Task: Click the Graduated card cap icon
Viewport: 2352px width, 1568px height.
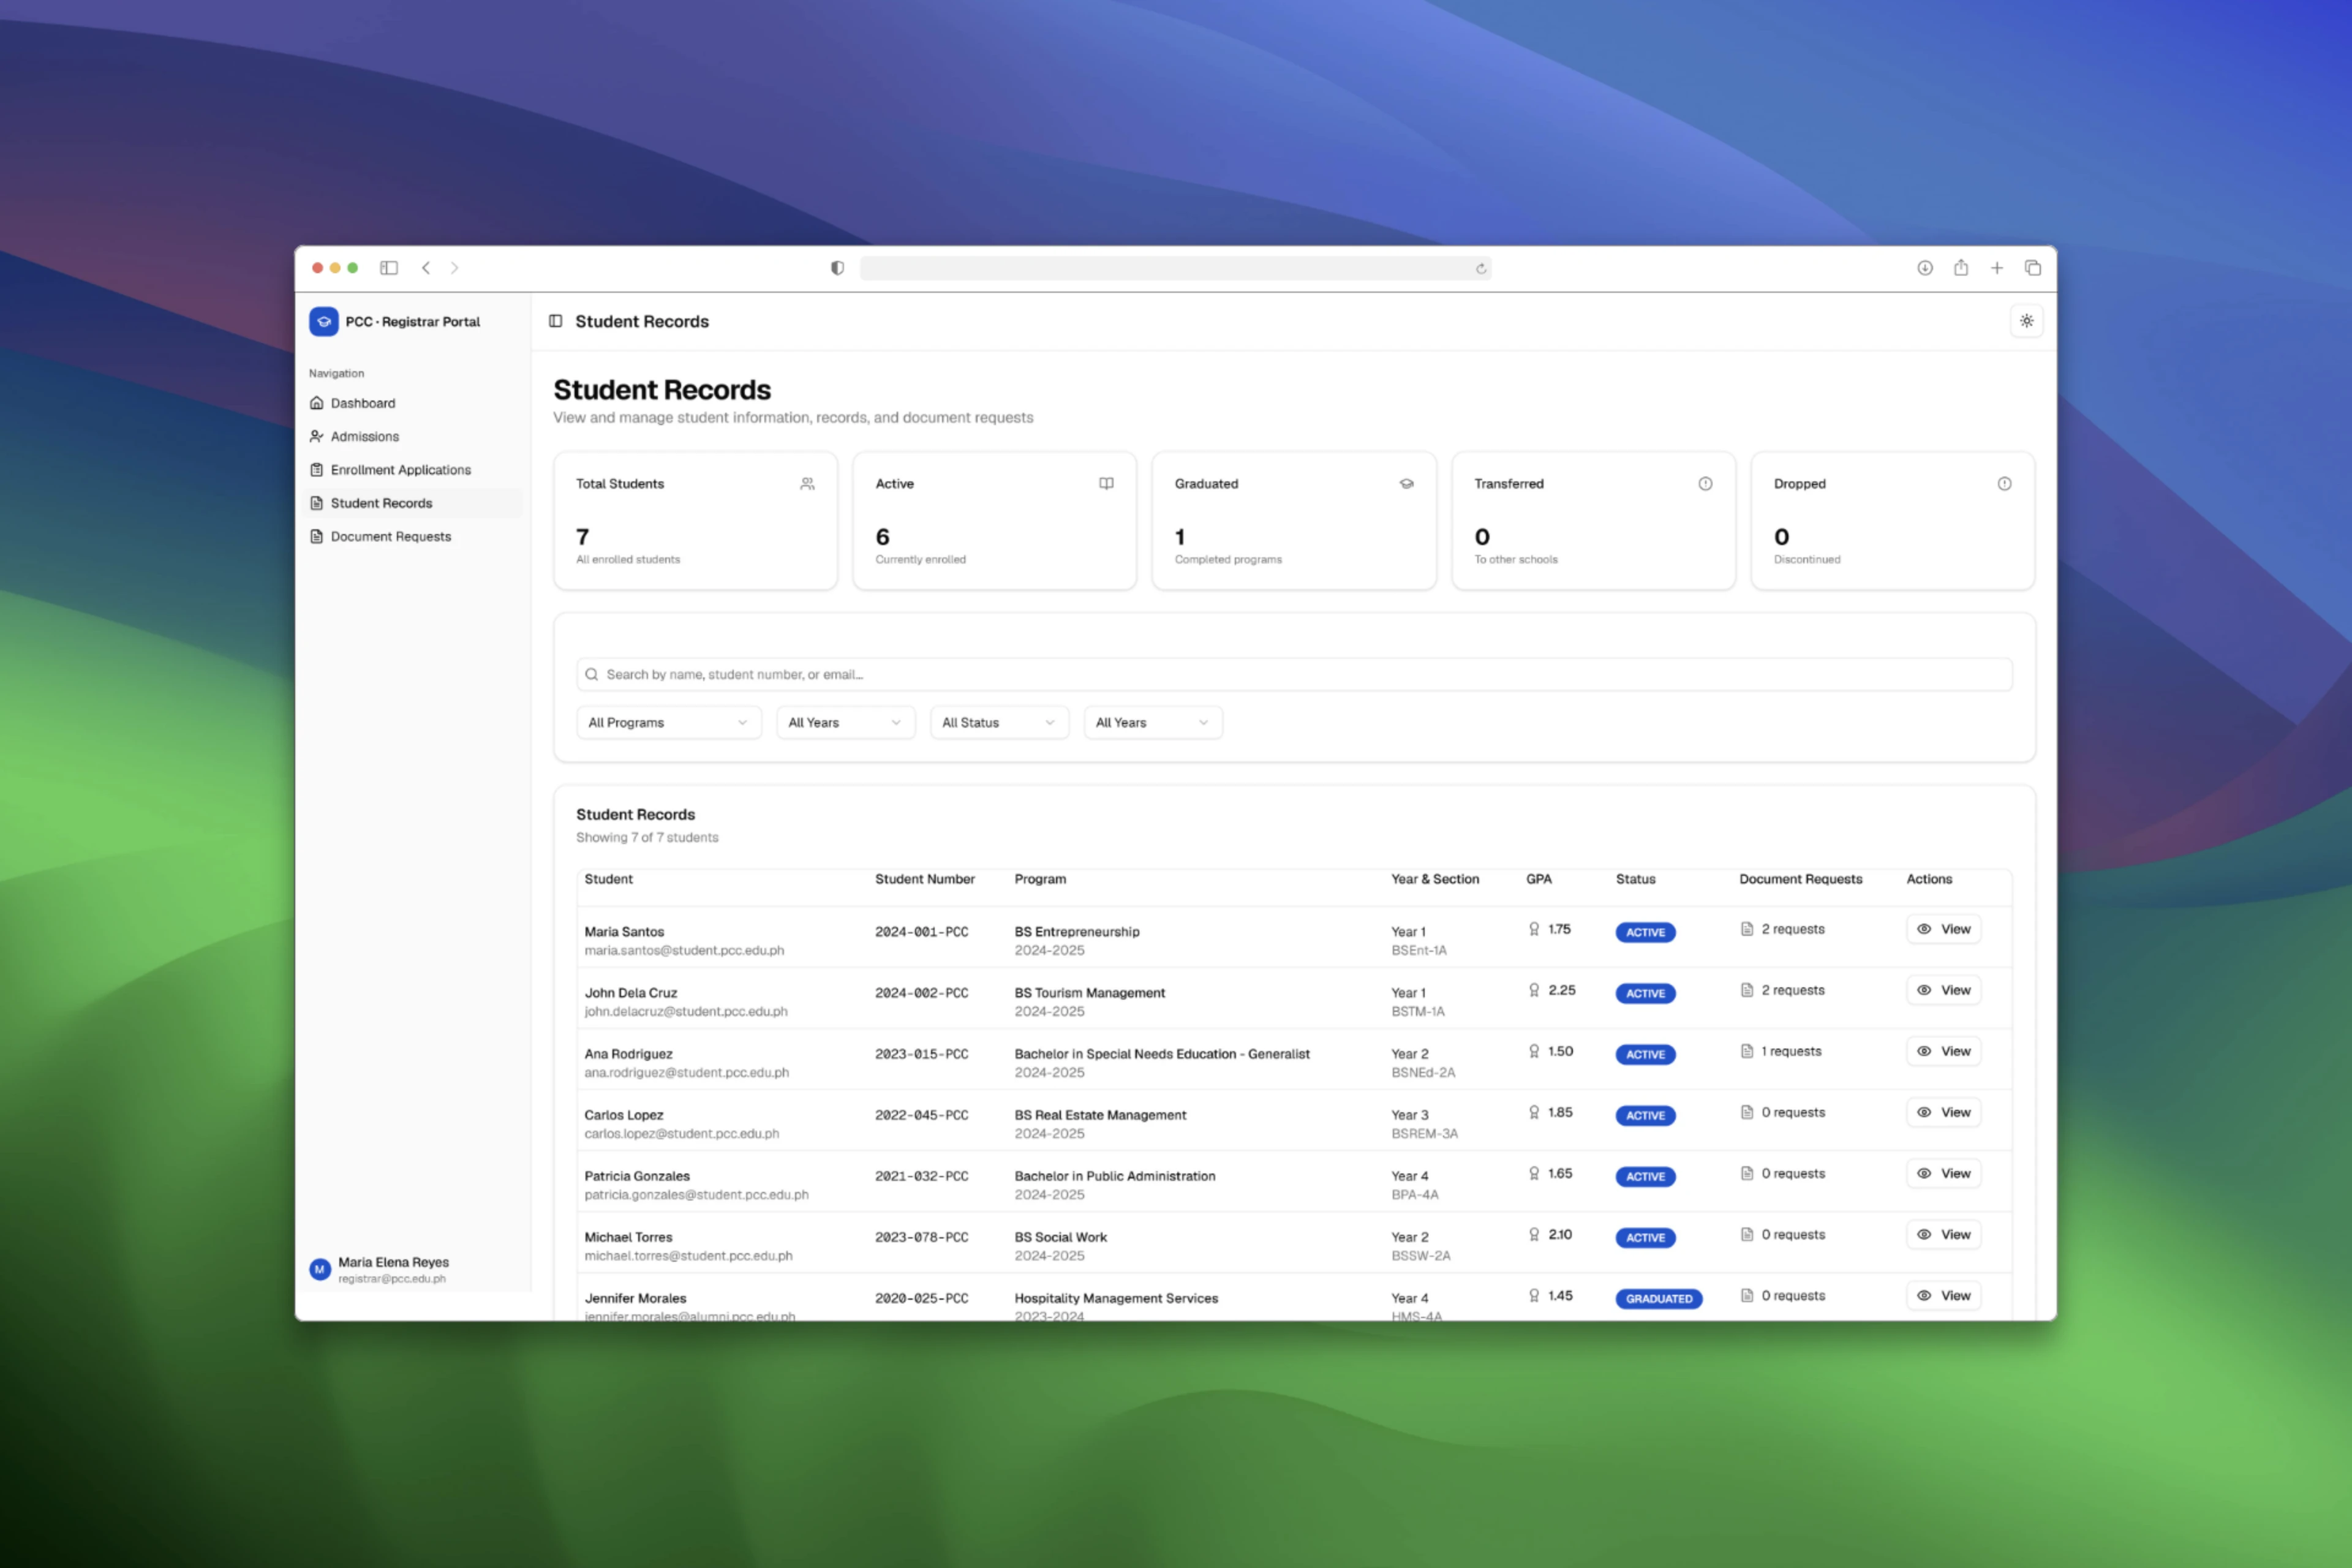Action: point(1406,484)
